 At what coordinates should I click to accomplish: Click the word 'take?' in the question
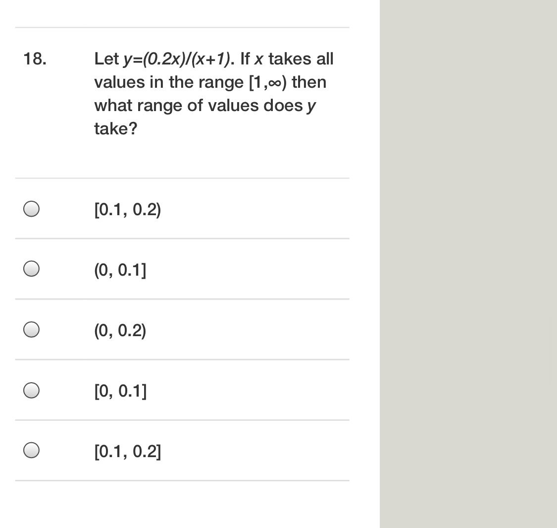pos(115,128)
